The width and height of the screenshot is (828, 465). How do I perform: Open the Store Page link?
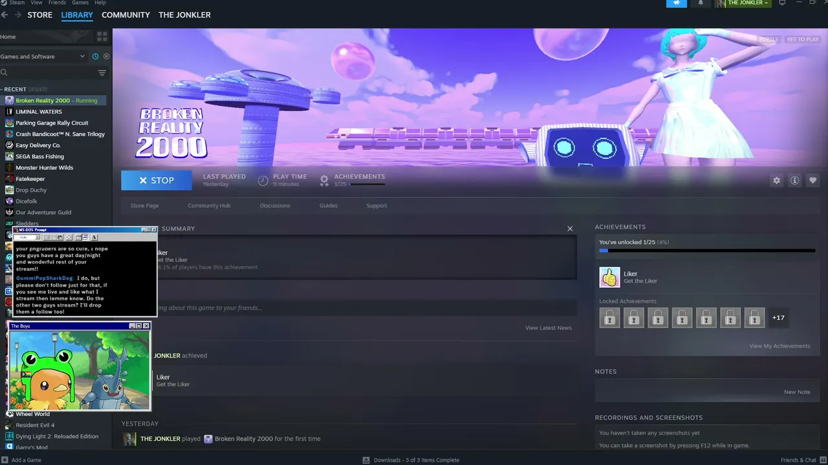tap(144, 205)
